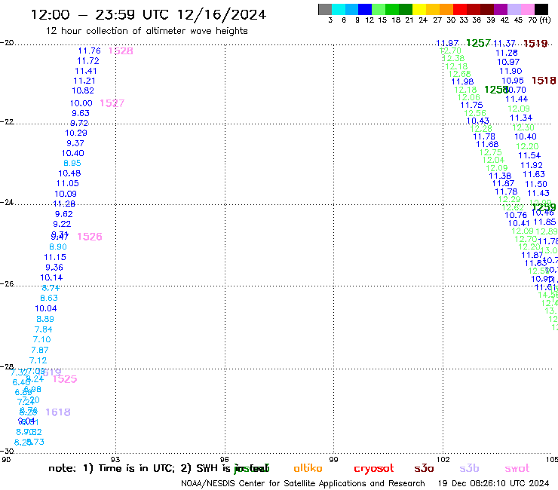Screen dimensions: 558x490
Task: Click the wave height value 11.15
Action: tap(55, 257)
